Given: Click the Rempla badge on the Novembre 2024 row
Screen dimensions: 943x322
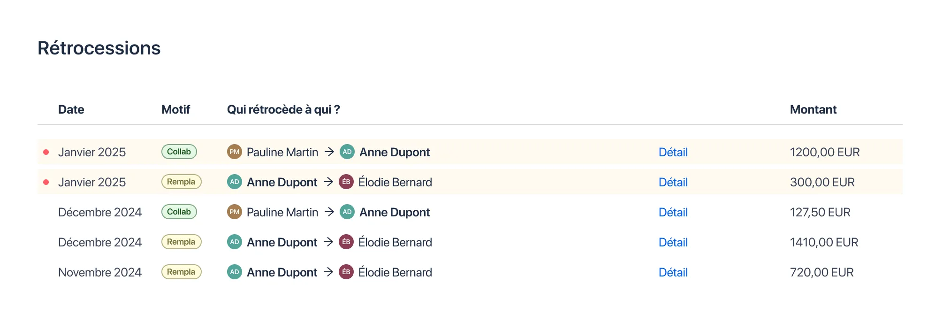Looking at the screenshot, I should 181,272.
